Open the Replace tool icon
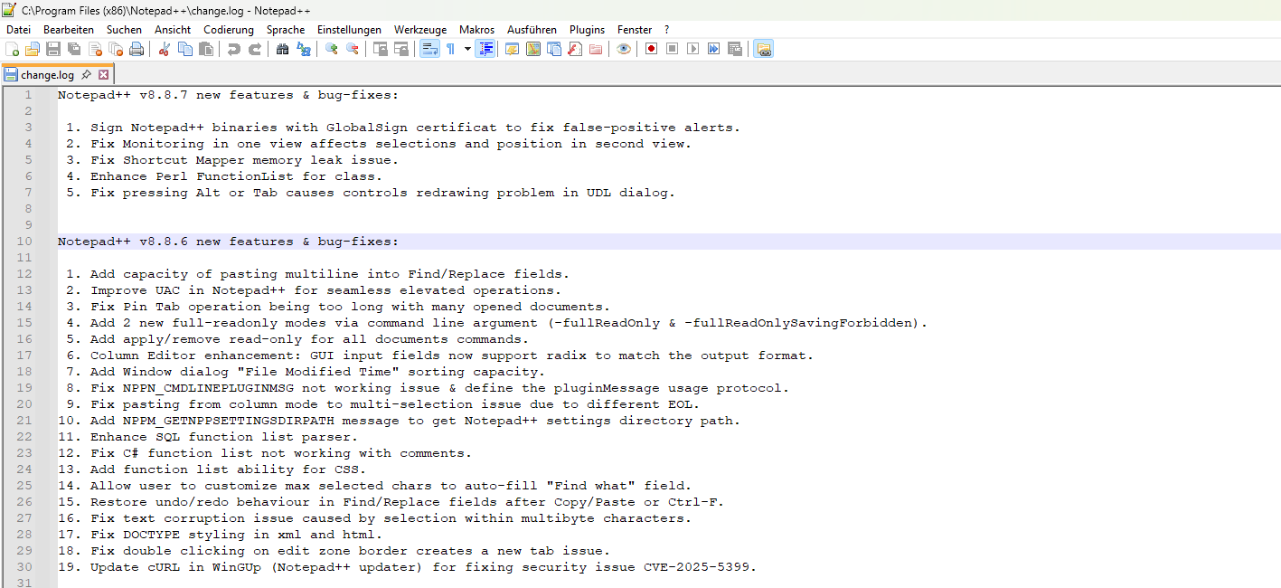Viewport: 1281px width, 588px height. 303,48
